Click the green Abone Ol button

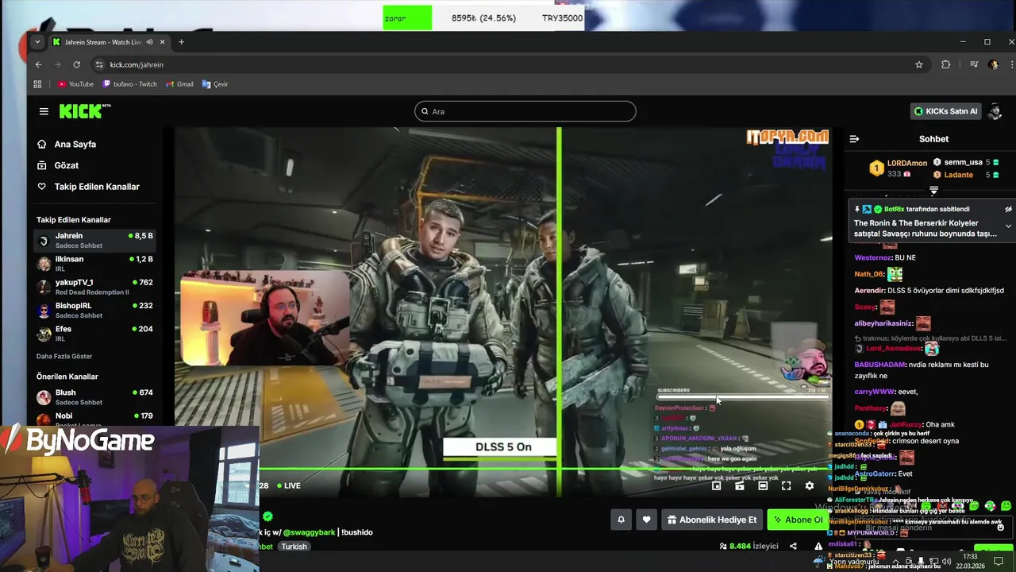(x=799, y=520)
